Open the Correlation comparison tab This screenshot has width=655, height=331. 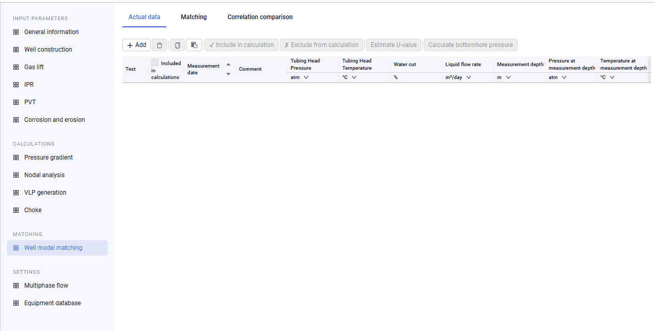tap(260, 17)
